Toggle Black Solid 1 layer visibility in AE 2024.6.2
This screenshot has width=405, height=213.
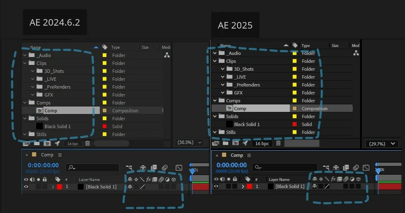pyautogui.click(x=26, y=186)
